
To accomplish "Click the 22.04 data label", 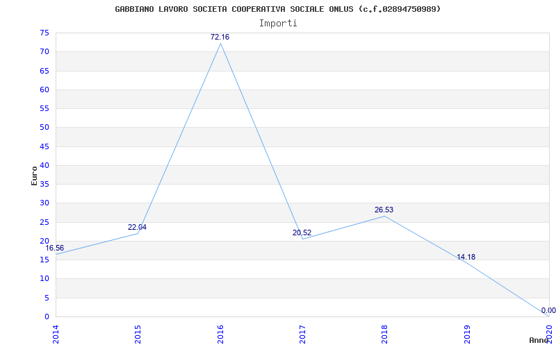I will tap(137, 227).
